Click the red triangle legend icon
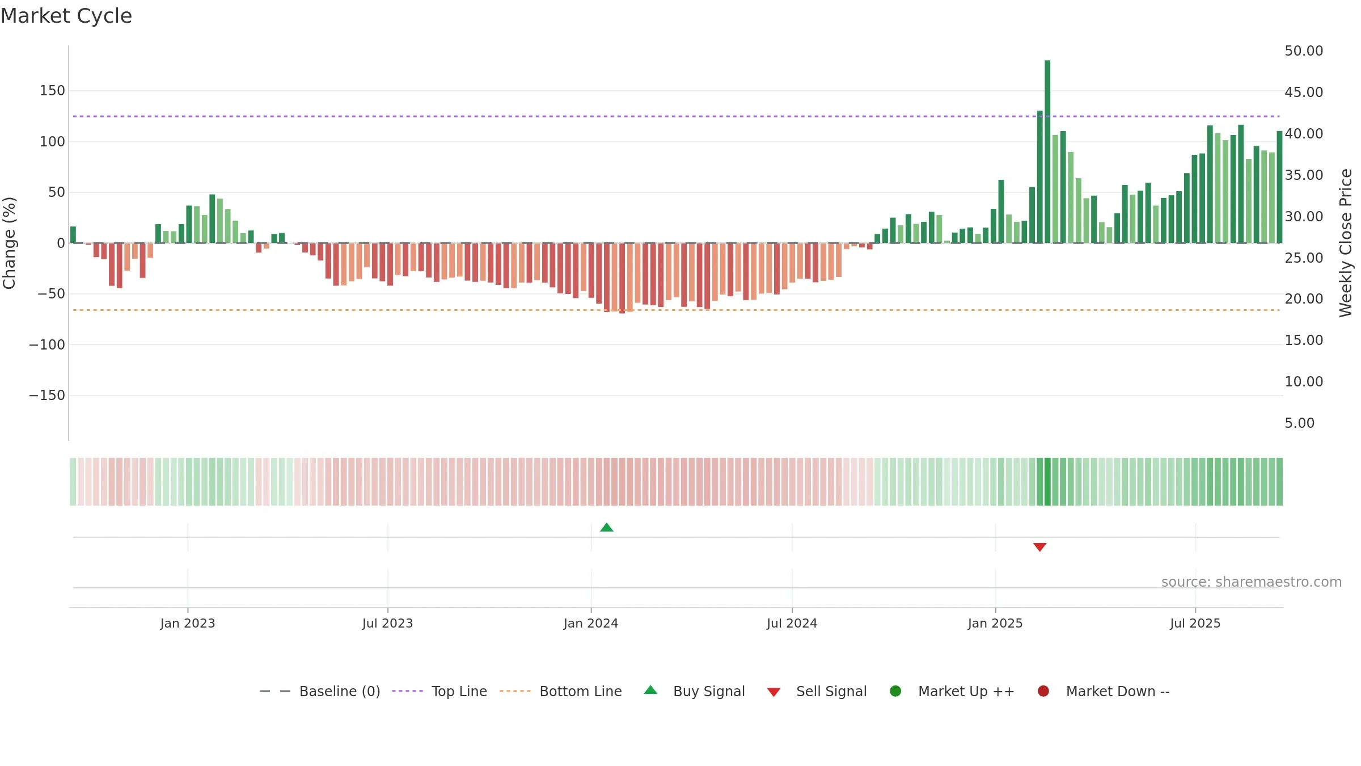The height and width of the screenshot is (766, 1361). click(x=774, y=692)
